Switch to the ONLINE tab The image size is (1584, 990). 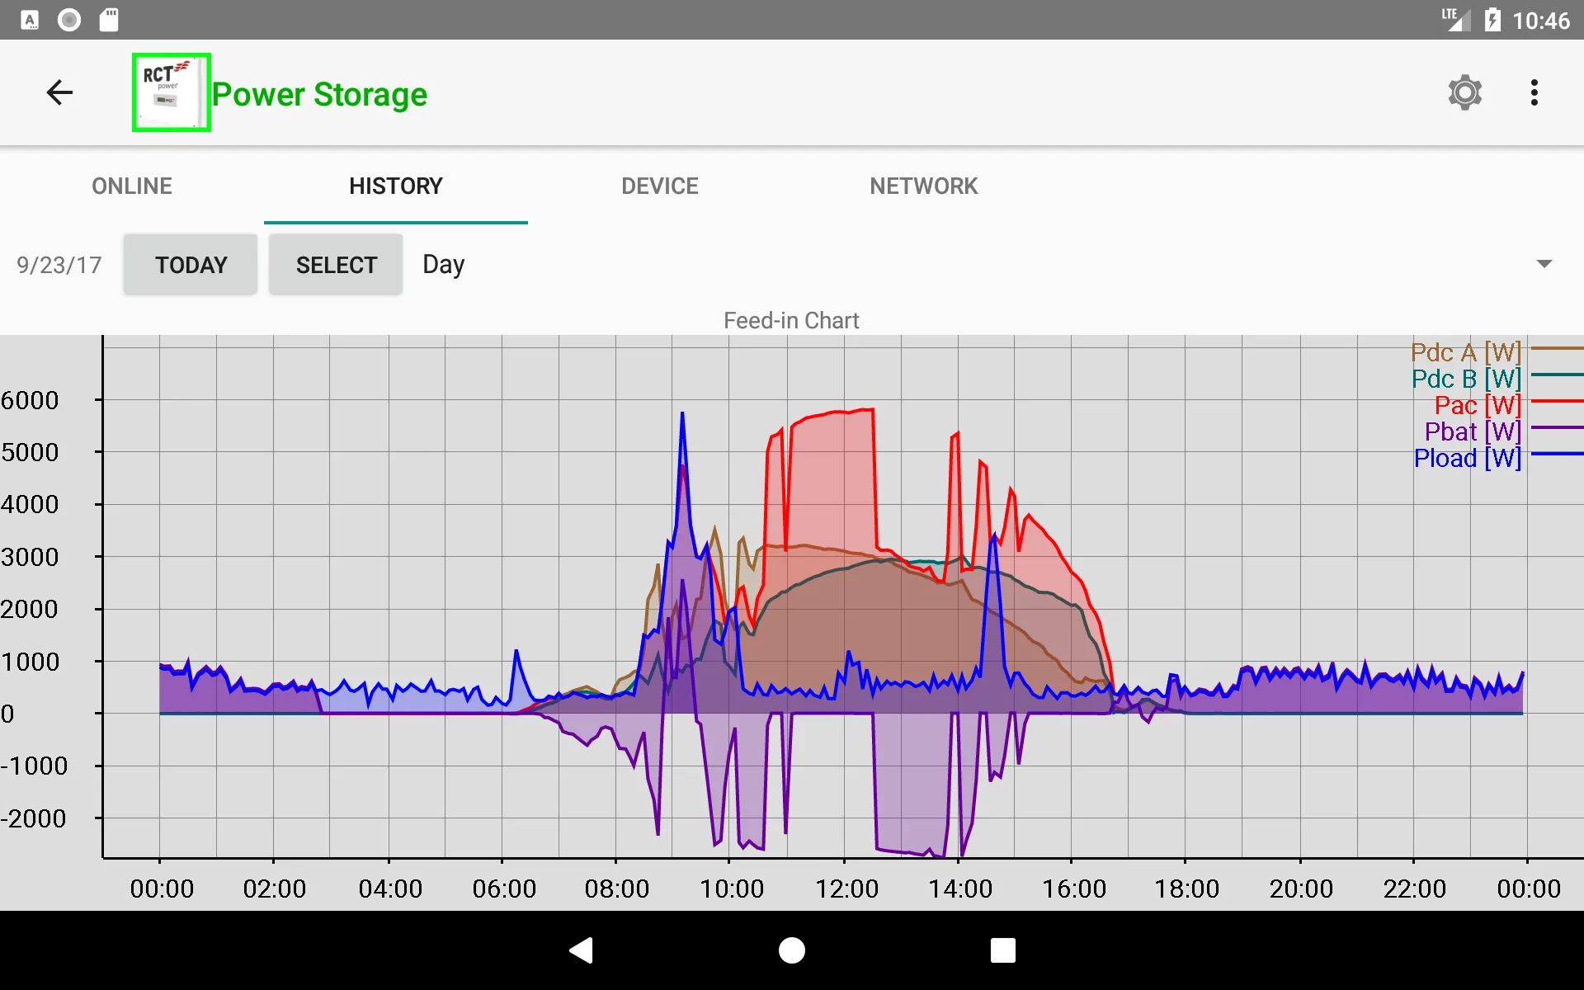click(132, 186)
